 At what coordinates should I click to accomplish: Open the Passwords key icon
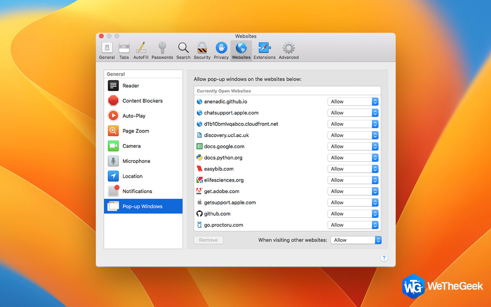[162, 47]
